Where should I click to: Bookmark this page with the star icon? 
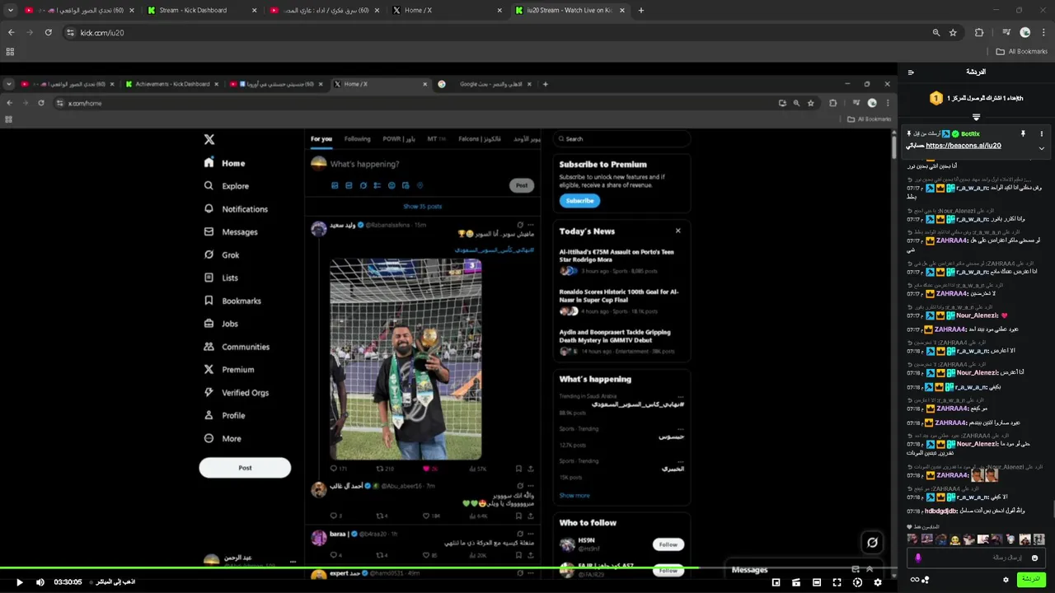click(953, 32)
